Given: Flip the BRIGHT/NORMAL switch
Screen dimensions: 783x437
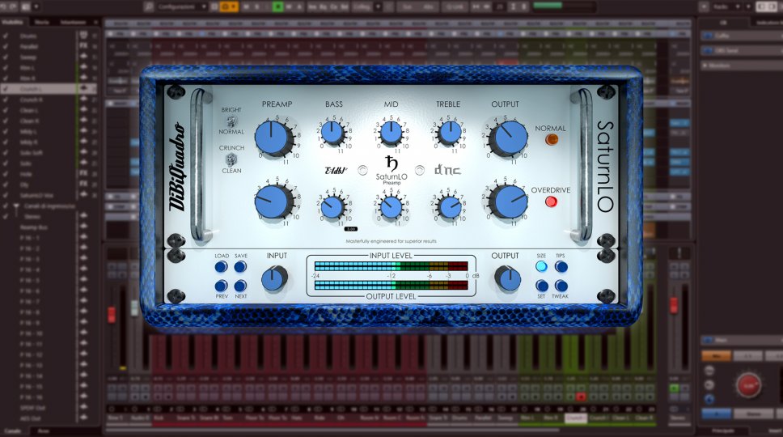Looking at the screenshot, I should (x=231, y=121).
